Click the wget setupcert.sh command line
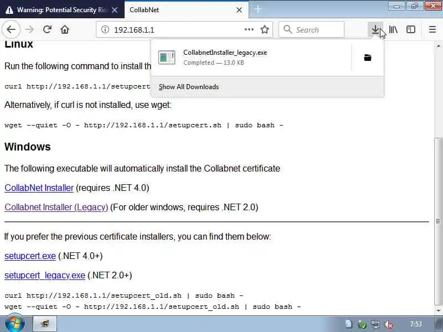The image size is (443, 332). [144, 125]
